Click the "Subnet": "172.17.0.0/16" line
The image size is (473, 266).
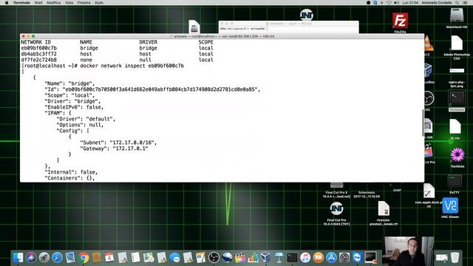click(x=118, y=143)
